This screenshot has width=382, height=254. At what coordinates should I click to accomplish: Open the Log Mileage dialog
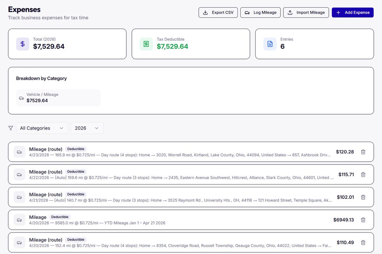(x=260, y=12)
